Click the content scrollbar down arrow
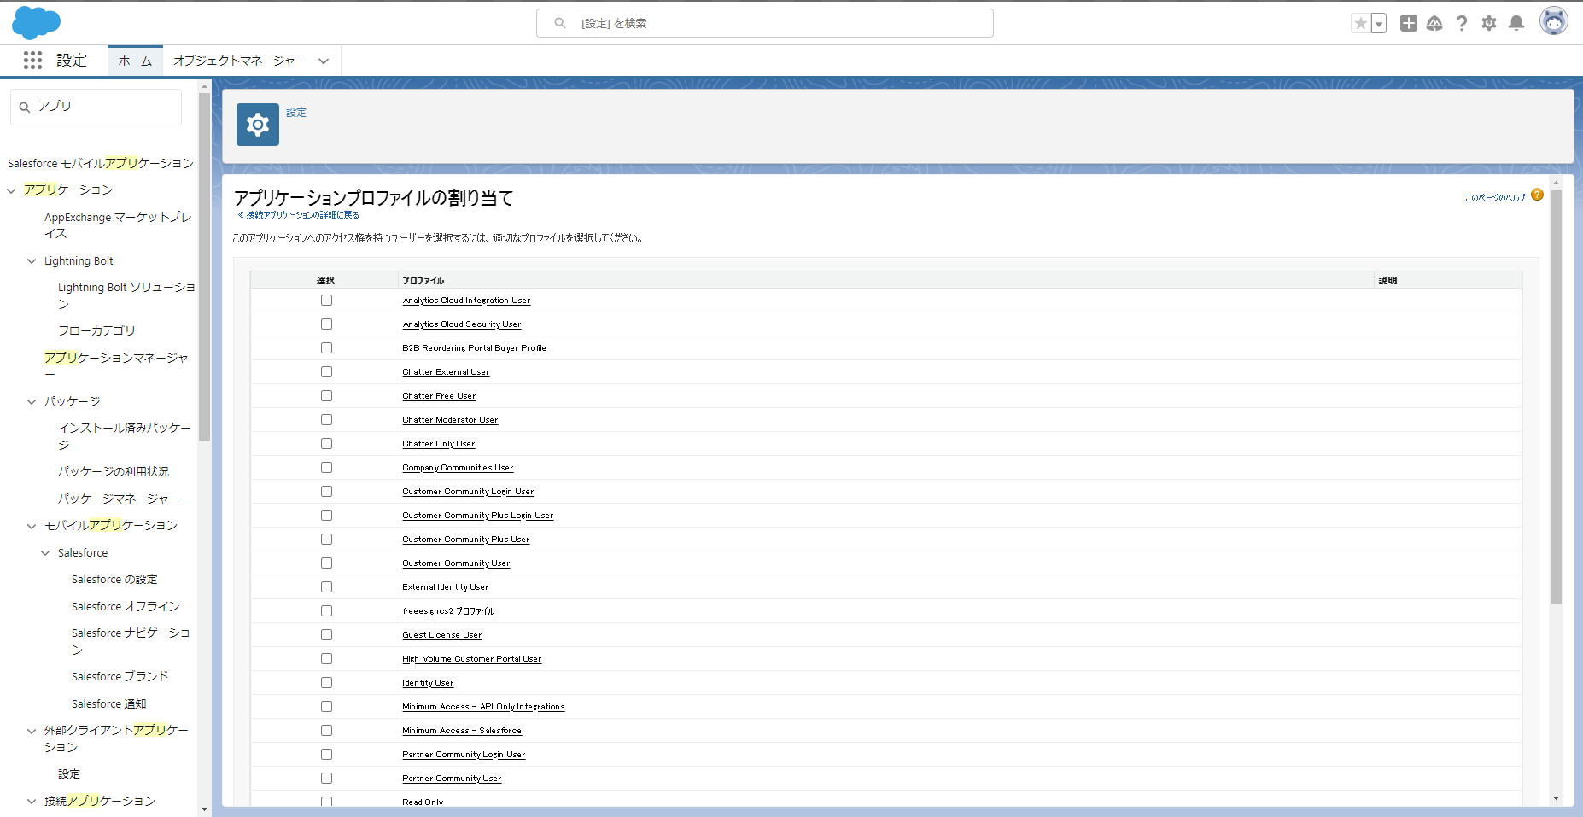1583x817 pixels. [x=1556, y=798]
